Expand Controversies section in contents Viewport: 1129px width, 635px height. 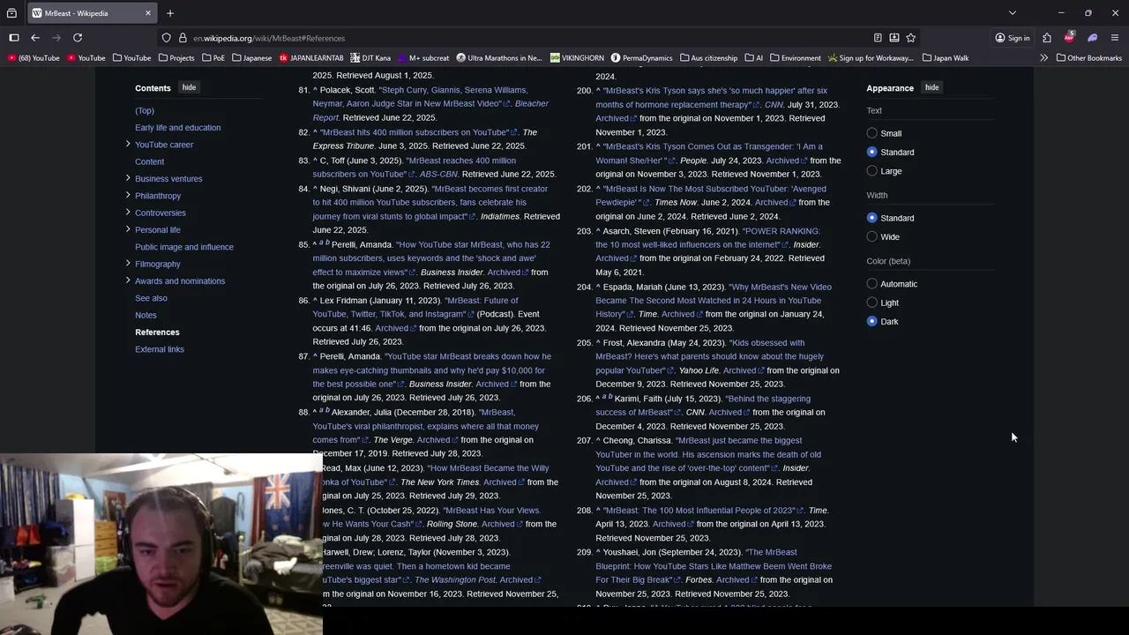pyautogui.click(x=128, y=212)
